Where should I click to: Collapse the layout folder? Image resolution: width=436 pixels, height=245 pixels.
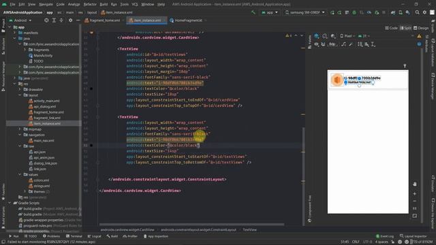20,95
